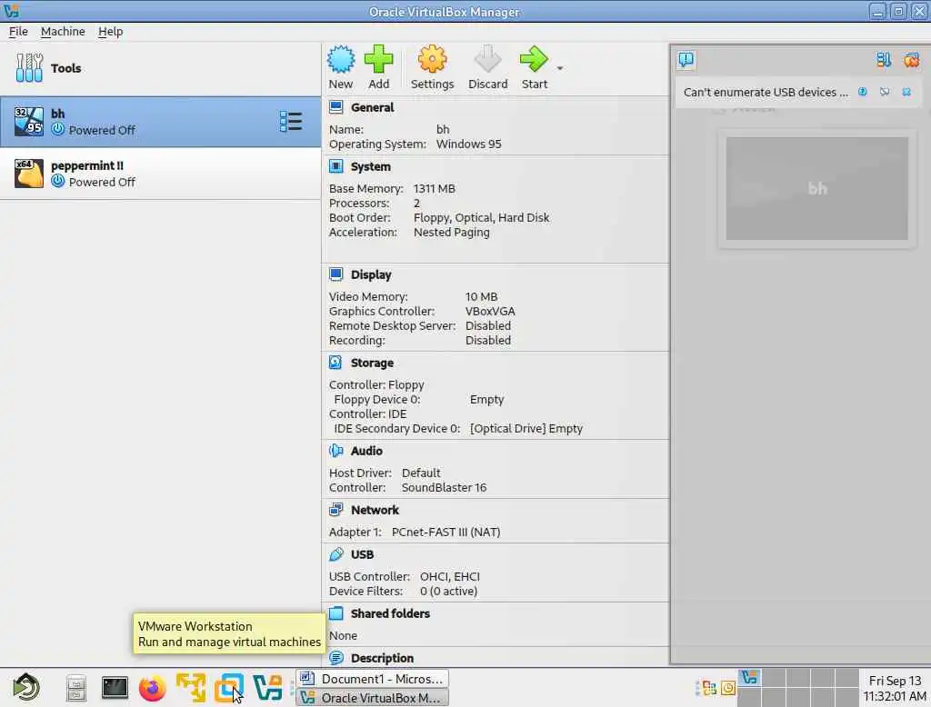
Task: Dismiss the USB devices notification
Action: (906, 92)
